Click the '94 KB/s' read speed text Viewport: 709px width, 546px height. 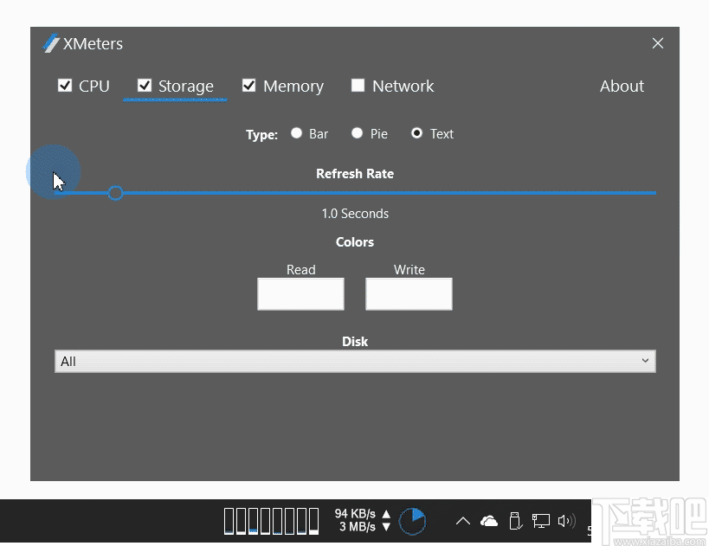(x=355, y=514)
